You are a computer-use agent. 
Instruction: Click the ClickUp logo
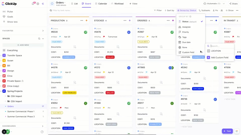pos(9,4)
